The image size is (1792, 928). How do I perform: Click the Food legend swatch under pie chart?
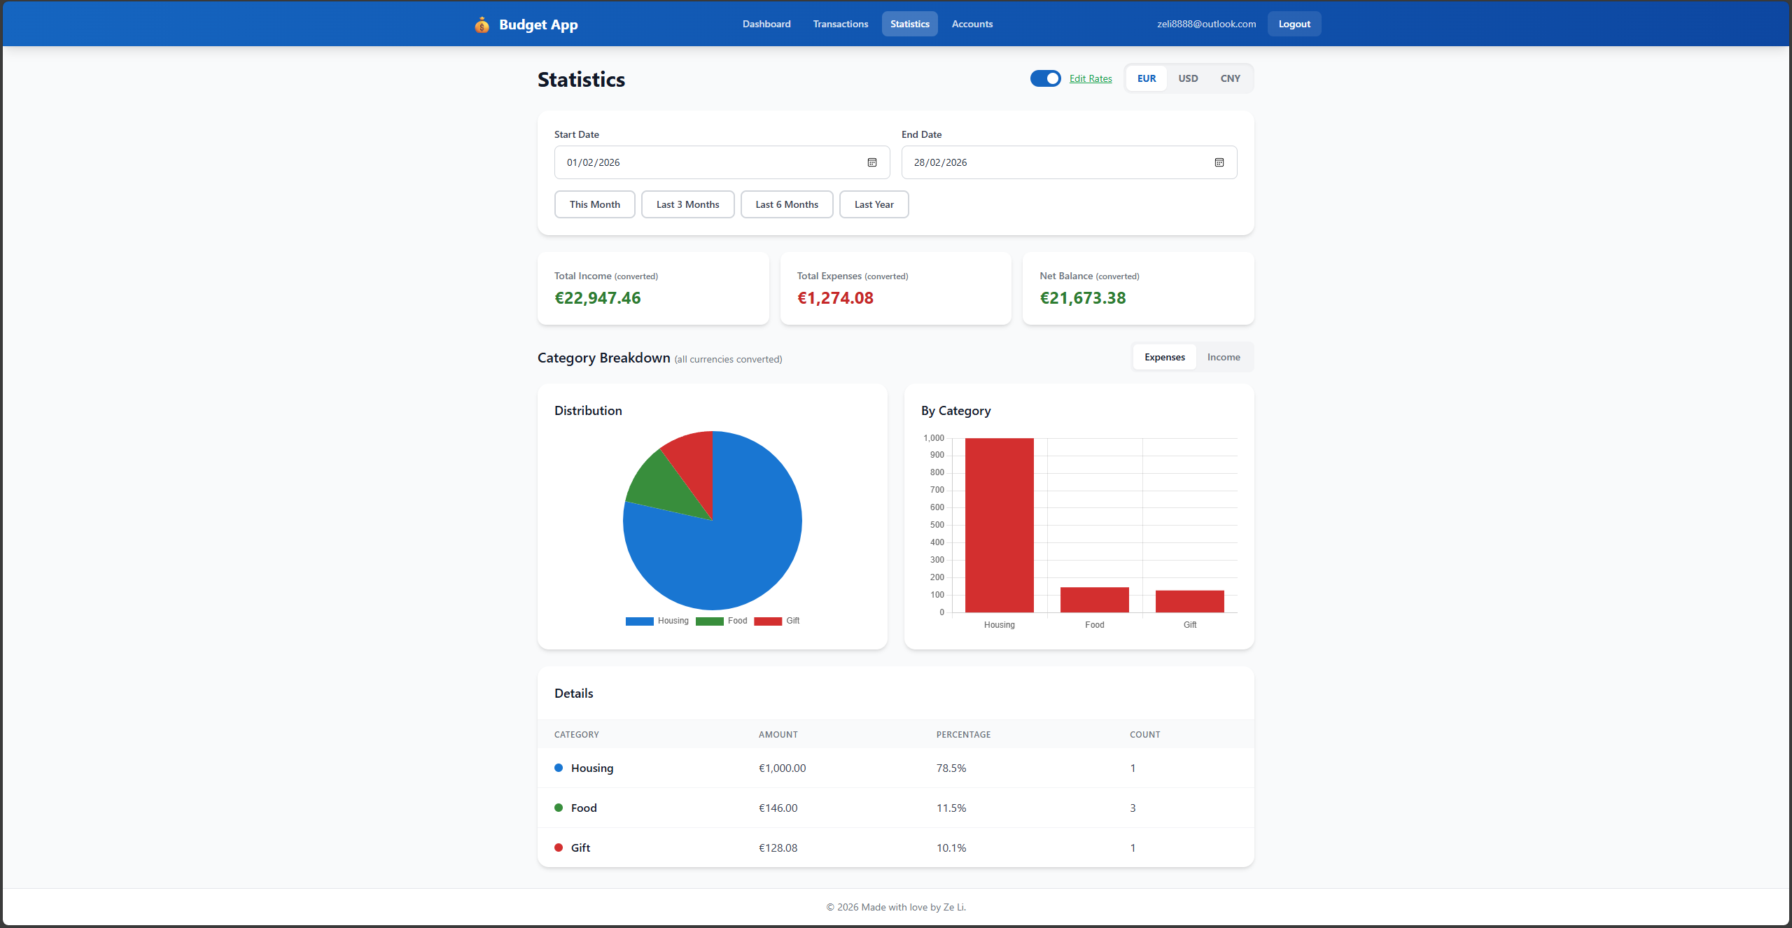click(x=709, y=621)
